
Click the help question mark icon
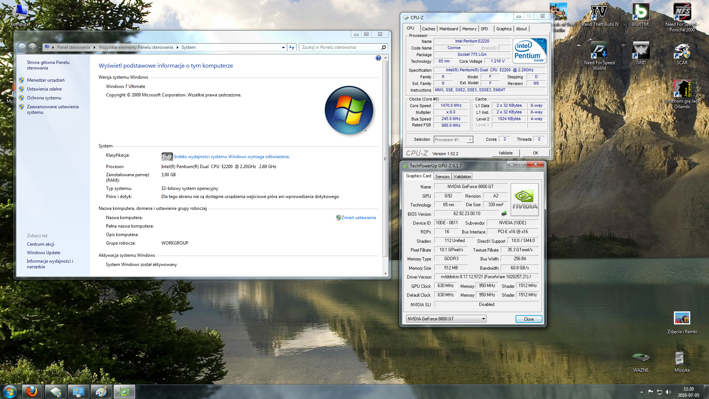[x=378, y=58]
